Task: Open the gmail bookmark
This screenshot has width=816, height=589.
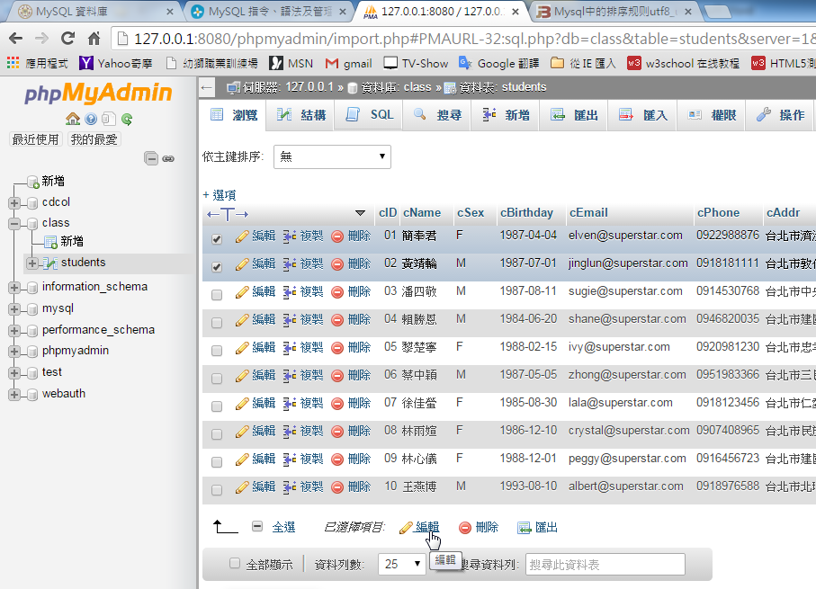Action: pos(349,64)
